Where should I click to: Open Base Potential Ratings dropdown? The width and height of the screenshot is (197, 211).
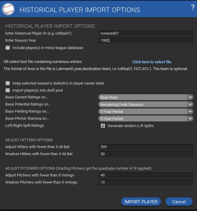[x=146, y=104]
